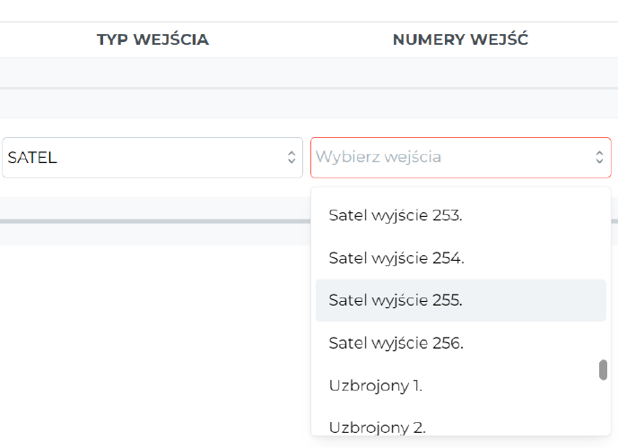This screenshot has width=618, height=448.
Task: Click the Wybierz wejścia chevron arrows icon
Action: click(599, 158)
